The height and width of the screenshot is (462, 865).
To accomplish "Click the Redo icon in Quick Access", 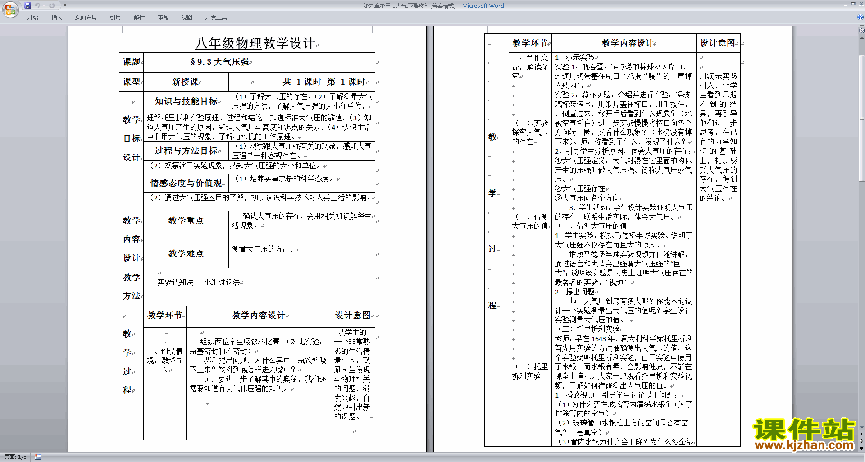I will [52, 5].
